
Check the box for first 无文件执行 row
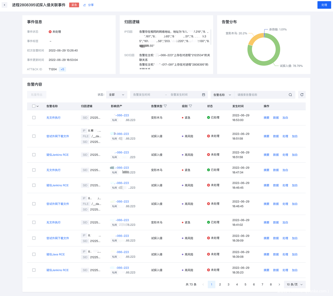(34, 118)
